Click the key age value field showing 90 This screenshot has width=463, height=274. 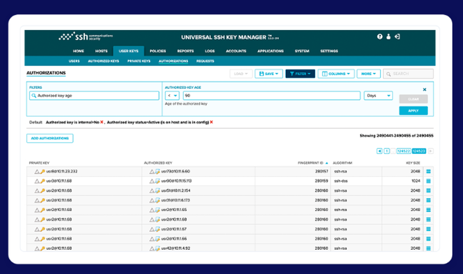(x=272, y=96)
